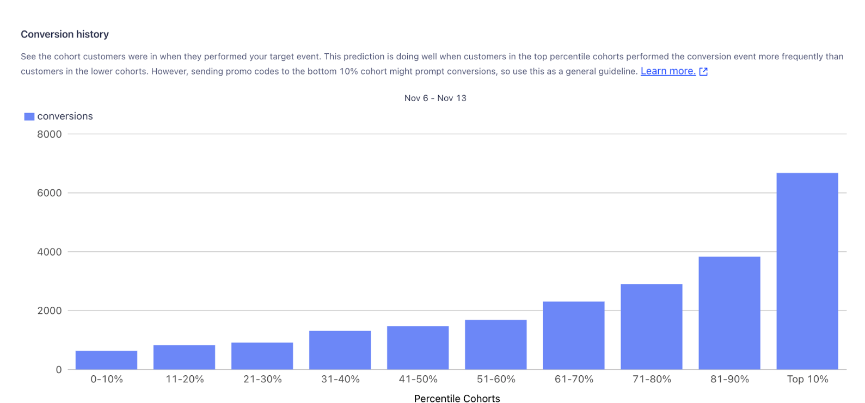Viewport: 865px width, 403px height.
Task: Click the Percentile Cohorts axis title
Action: [x=457, y=399]
